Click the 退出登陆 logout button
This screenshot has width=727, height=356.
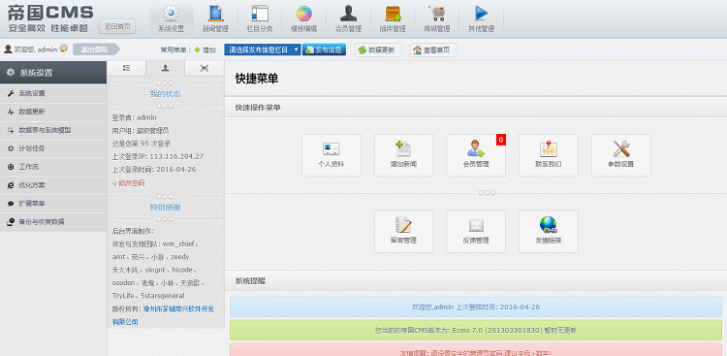96,49
